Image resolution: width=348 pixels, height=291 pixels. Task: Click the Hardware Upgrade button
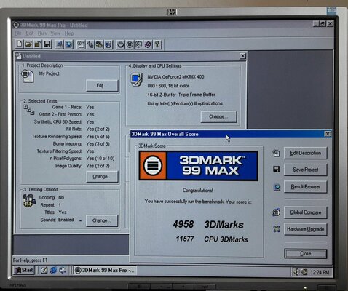[x=305, y=229]
